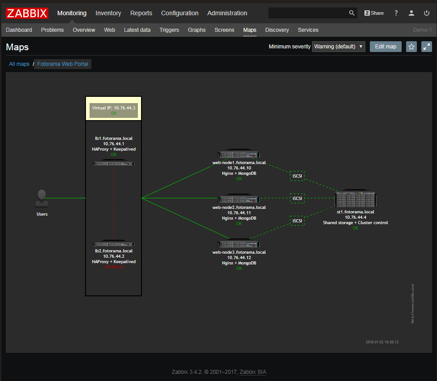Viewport: 437px width, 381px height.
Task: Click the user profile icon
Action: [x=411, y=13]
